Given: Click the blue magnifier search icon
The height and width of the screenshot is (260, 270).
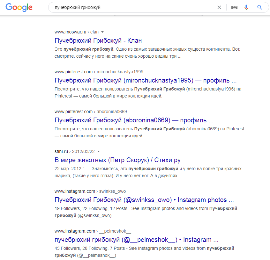Looking at the screenshot, I should click(x=259, y=7).
